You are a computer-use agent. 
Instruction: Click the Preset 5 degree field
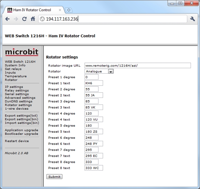click(92, 126)
